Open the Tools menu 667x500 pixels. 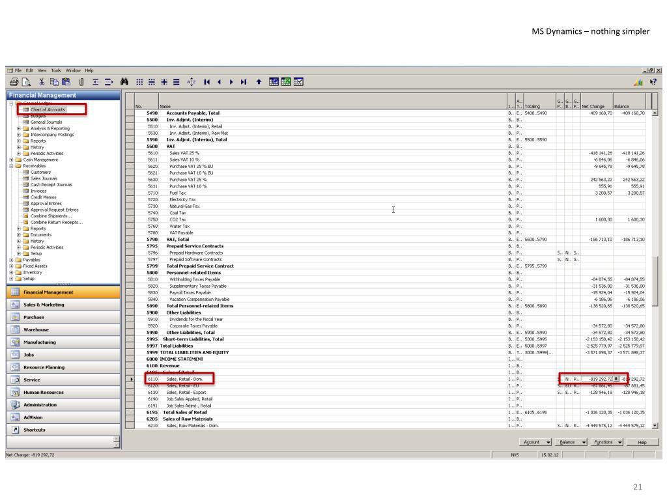pyautogui.click(x=56, y=70)
